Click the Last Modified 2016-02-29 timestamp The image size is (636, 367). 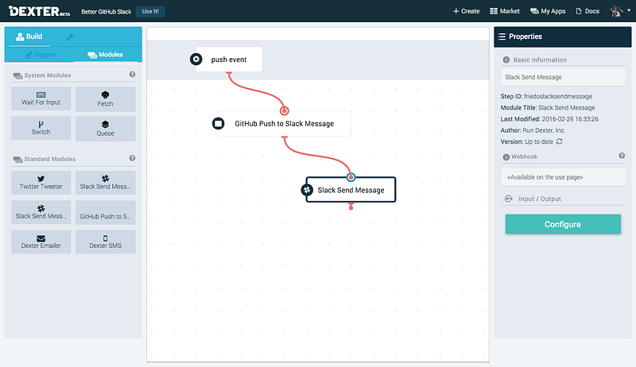[x=549, y=119]
